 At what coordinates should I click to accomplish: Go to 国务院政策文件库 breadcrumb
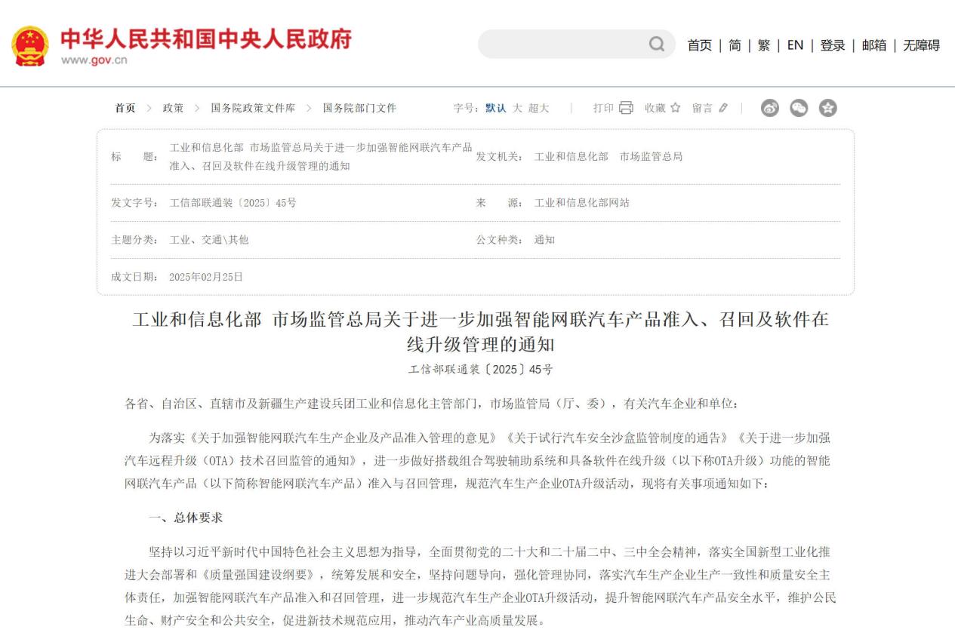click(x=253, y=108)
